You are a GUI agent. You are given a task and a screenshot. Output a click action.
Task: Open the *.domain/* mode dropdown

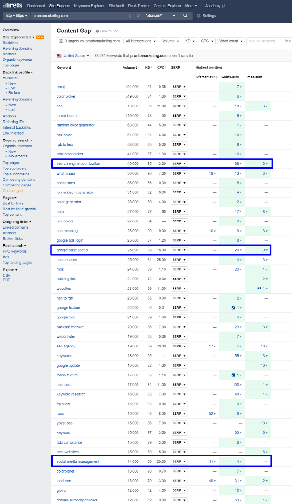click(160, 16)
